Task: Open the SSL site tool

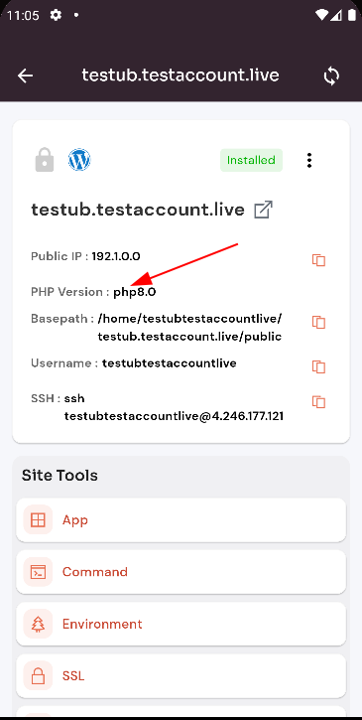Action: [181, 676]
